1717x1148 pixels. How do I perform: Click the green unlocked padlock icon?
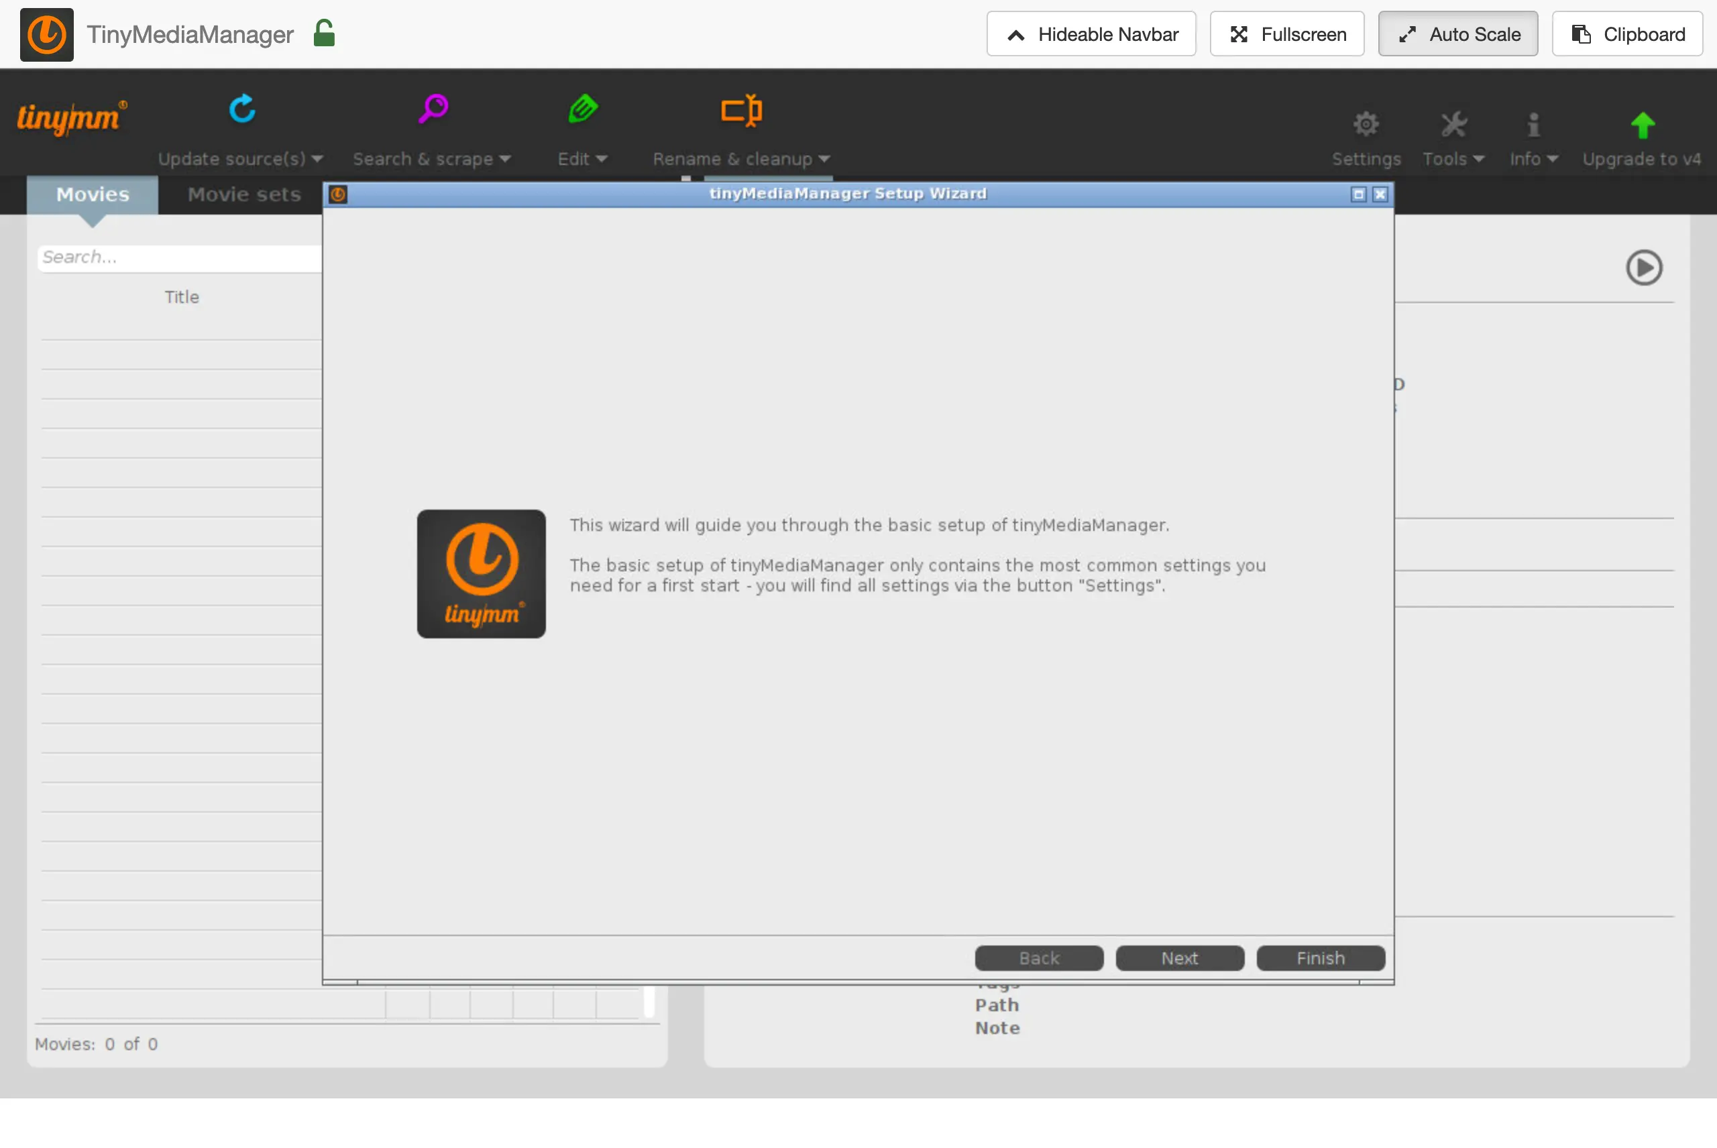(324, 34)
